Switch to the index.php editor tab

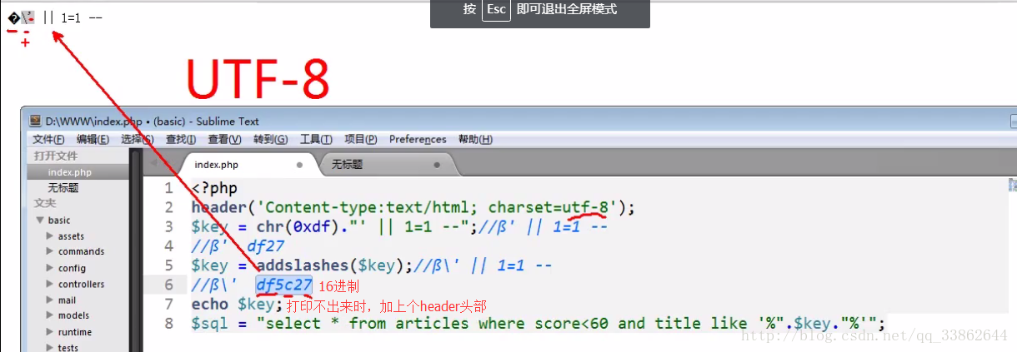[x=247, y=165]
